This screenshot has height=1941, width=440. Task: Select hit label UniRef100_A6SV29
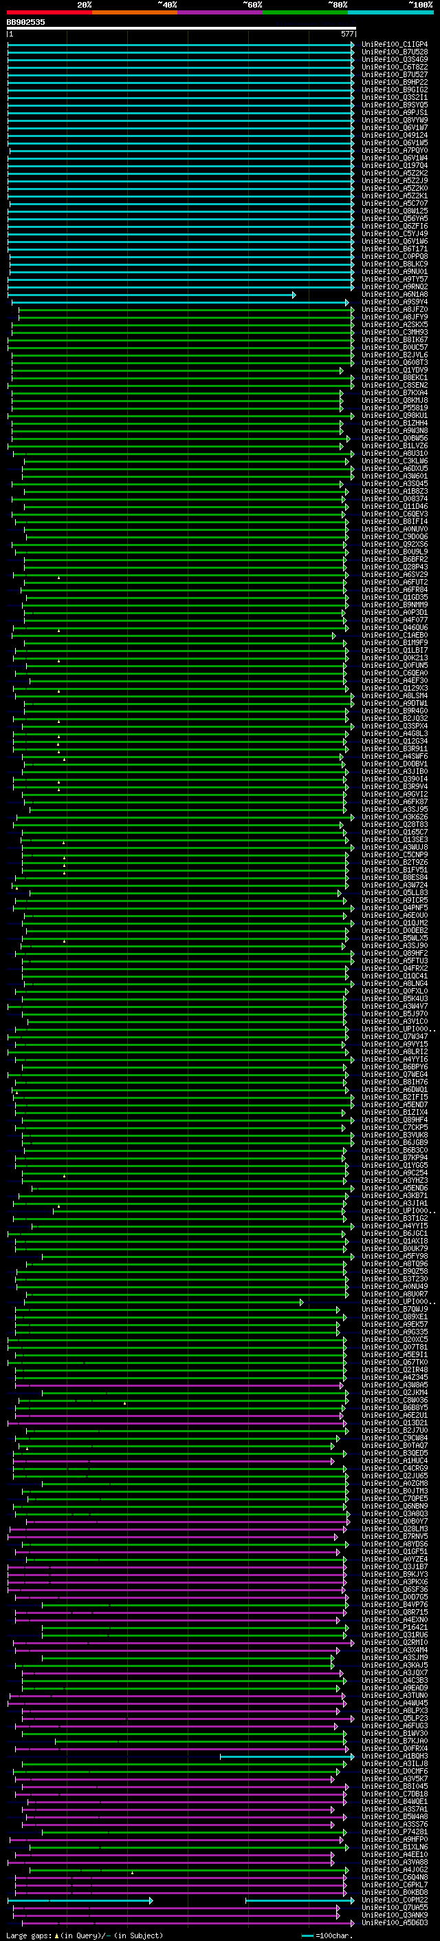(x=394, y=575)
